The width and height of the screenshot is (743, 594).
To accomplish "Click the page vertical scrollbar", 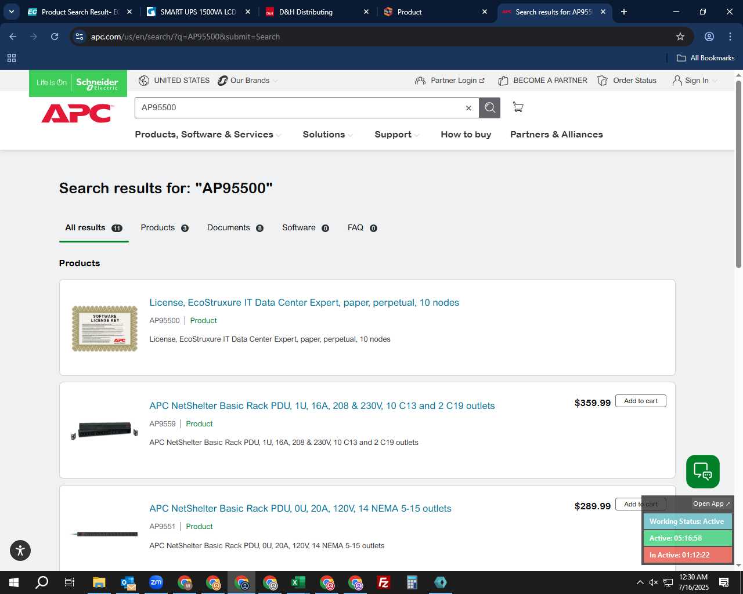I will point(738,174).
